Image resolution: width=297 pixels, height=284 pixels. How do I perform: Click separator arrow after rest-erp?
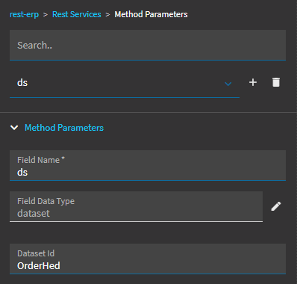point(46,15)
